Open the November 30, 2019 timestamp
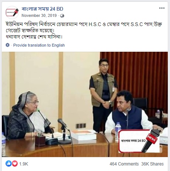Viewport: 170px width, 171px height. pyautogui.click(x=39, y=15)
